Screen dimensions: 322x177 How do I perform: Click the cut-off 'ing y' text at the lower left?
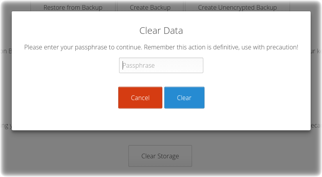pyautogui.click(x=6, y=125)
